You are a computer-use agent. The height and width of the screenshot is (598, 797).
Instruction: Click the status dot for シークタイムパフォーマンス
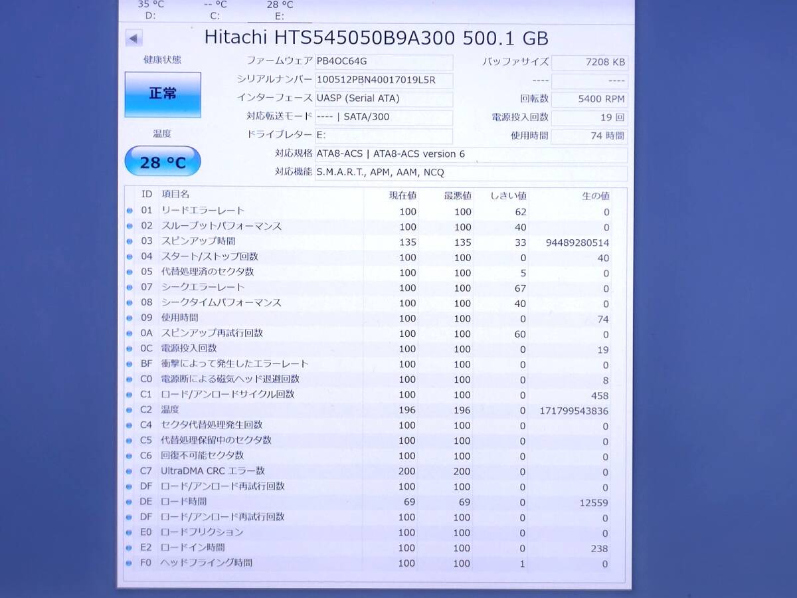click(x=130, y=303)
